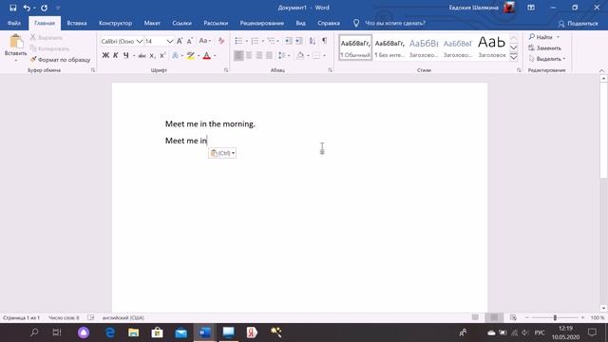This screenshot has height=342, width=608.
Task: Increase paragraph indent
Action: pos(299,41)
